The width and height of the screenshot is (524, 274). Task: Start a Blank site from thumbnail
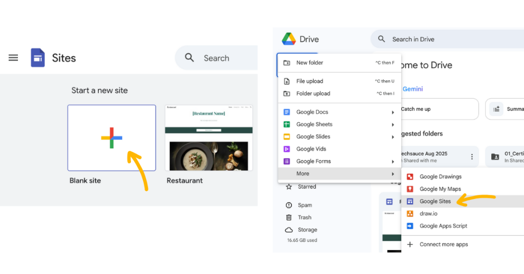112,138
